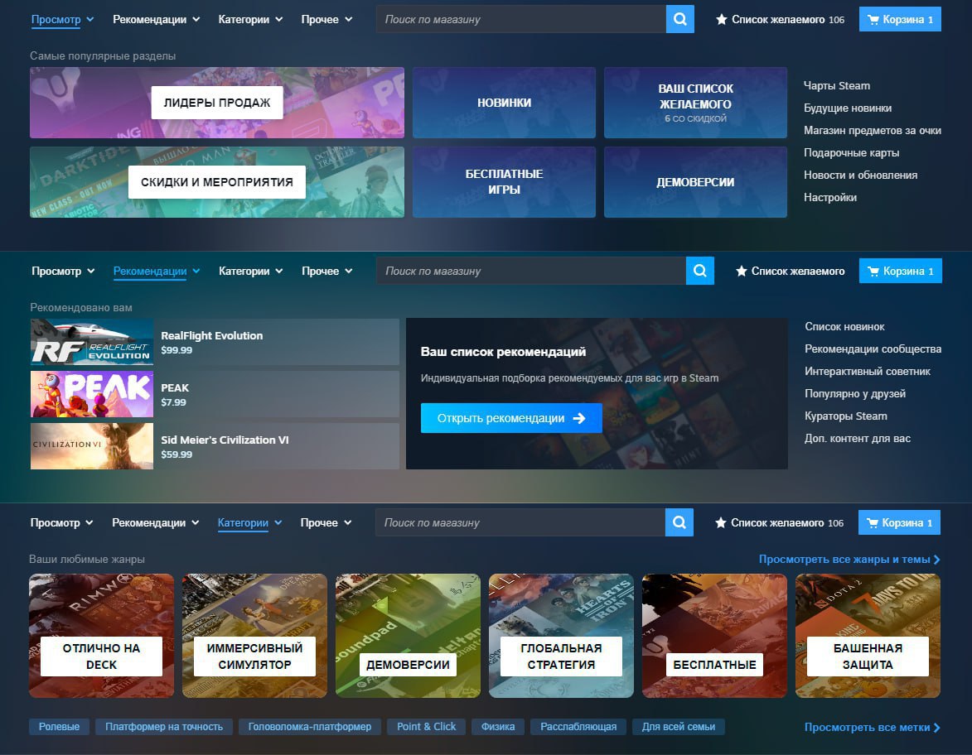972x755 pixels.
Task: Click the search magnifier in the 'Ваши любимые жанры' panel
Action: point(679,522)
